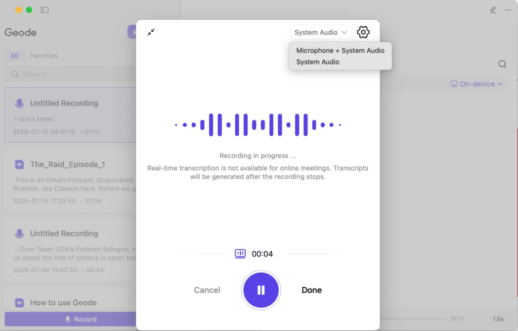Click the 2026-07-14 17:25:59 timestamp
The width and height of the screenshot is (518, 331).
(x=45, y=201)
